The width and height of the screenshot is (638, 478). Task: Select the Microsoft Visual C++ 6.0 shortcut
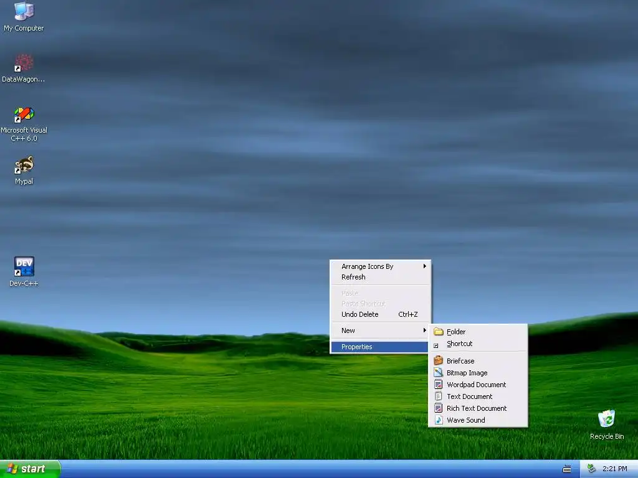coord(24,124)
